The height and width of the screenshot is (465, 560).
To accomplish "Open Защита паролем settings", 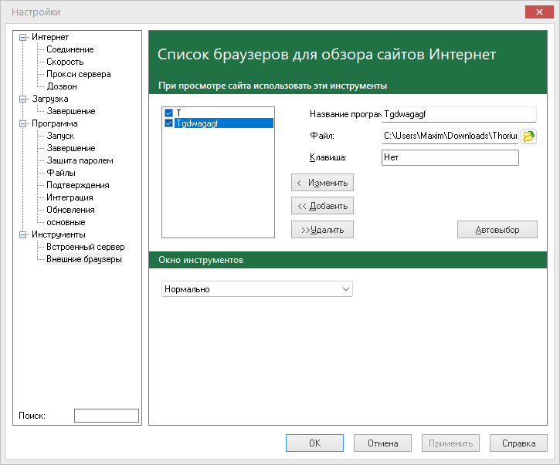I will pyautogui.click(x=80, y=160).
